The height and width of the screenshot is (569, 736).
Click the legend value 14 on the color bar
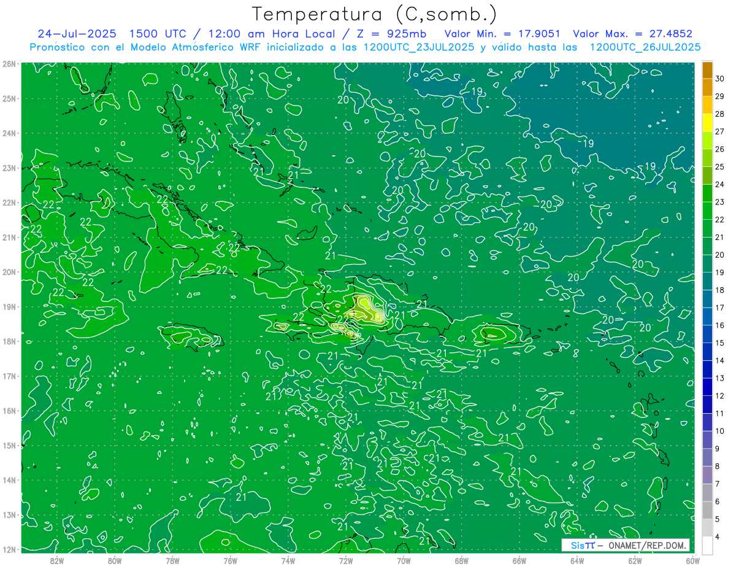click(x=720, y=360)
